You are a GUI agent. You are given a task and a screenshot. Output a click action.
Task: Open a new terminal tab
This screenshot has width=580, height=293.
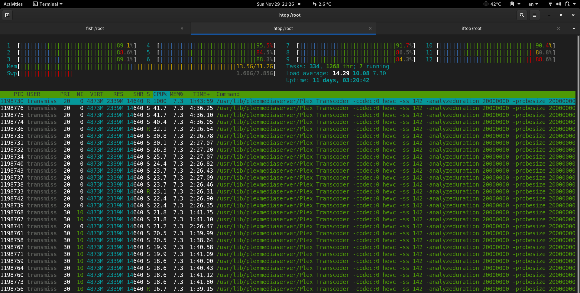pos(7,15)
